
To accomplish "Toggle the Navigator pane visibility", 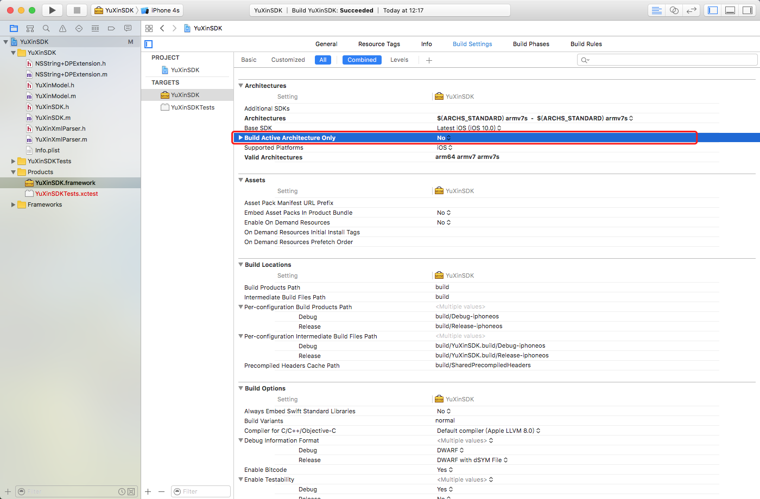I will coord(713,10).
